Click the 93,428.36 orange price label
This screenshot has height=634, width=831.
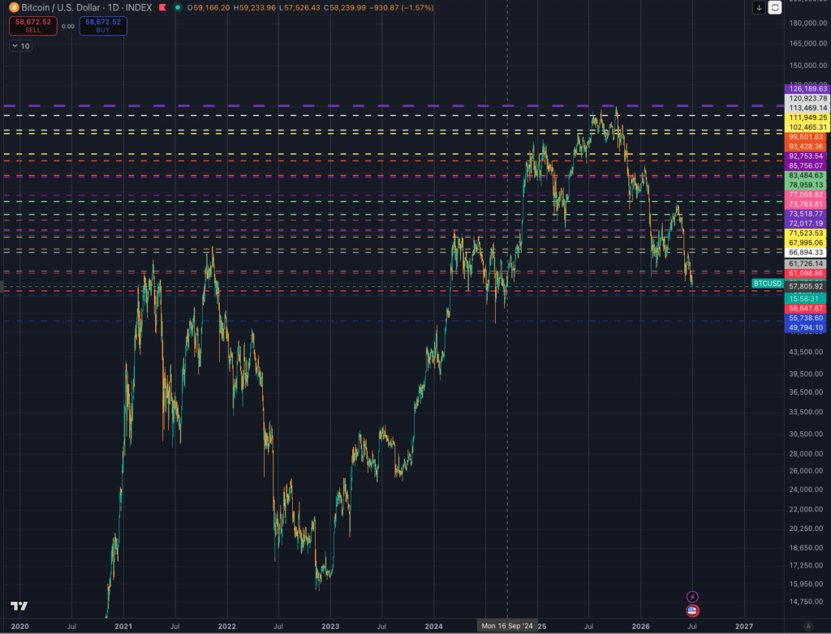pyautogui.click(x=807, y=147)
